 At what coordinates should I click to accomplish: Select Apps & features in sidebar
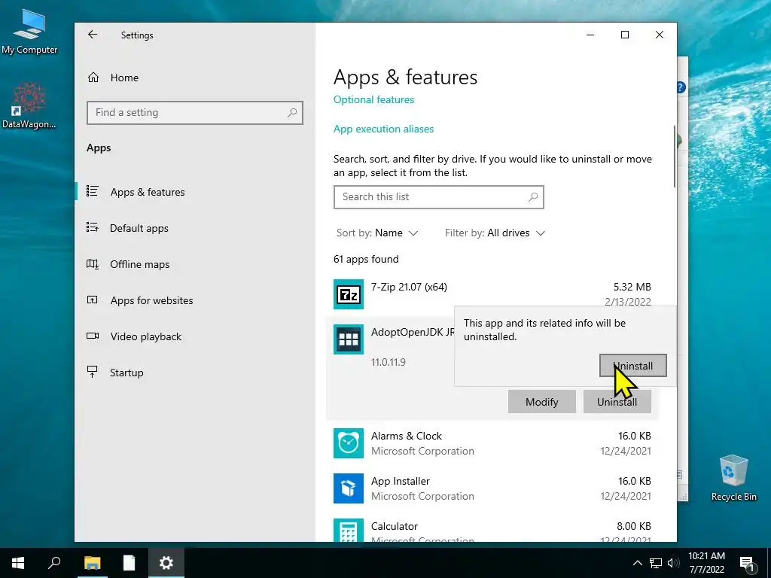148,192
